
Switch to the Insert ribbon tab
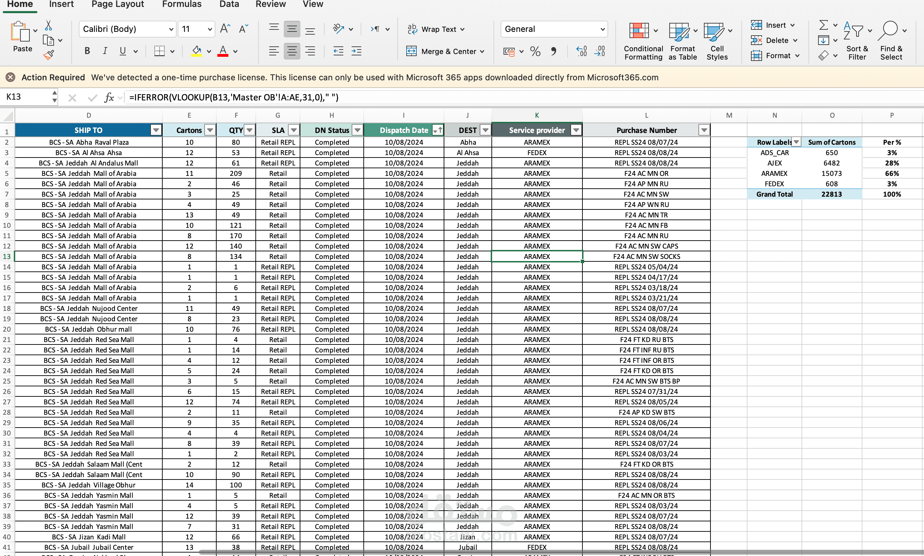click(61, 4)
